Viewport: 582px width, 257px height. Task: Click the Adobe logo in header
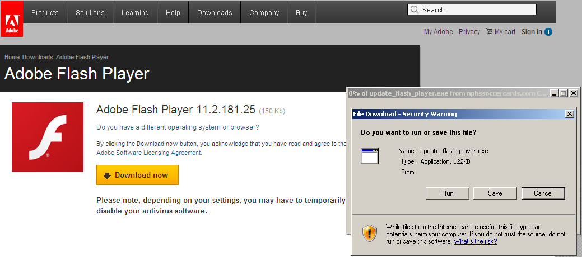coord(12,19)
